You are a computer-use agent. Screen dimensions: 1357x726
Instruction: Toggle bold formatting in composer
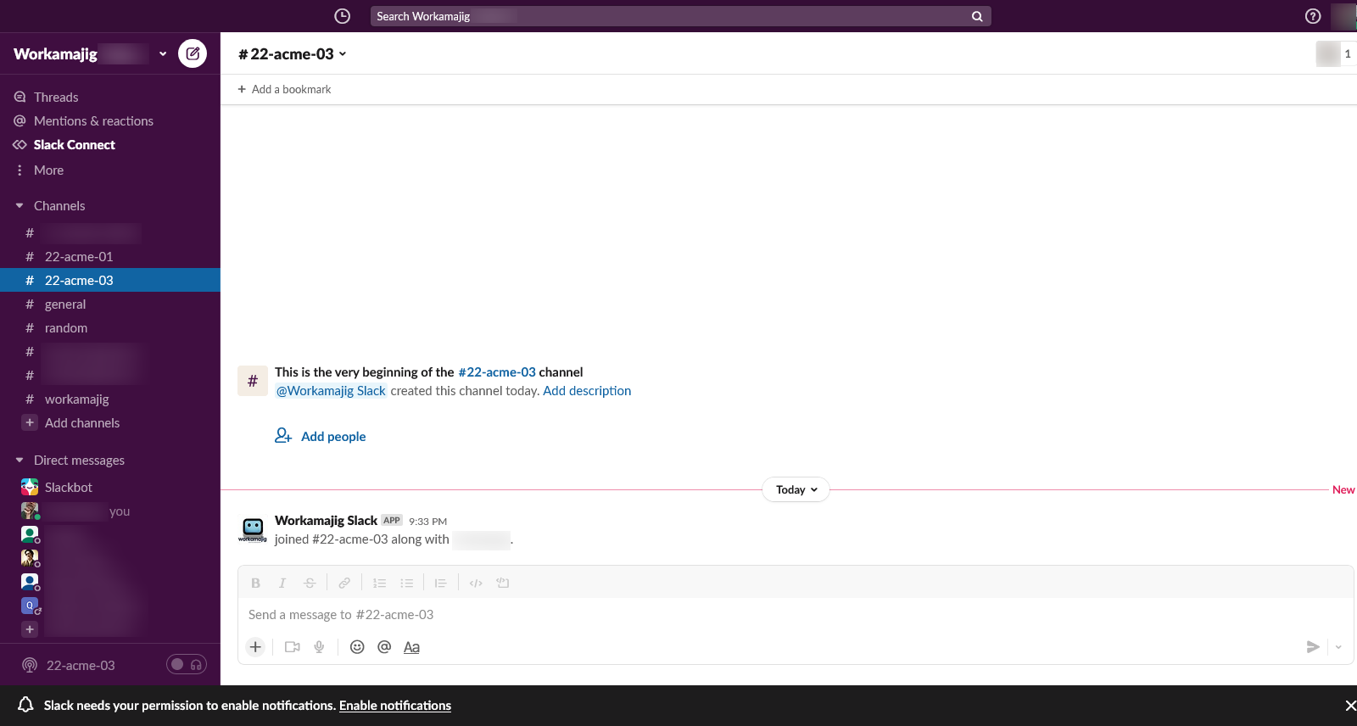(255, 583)
